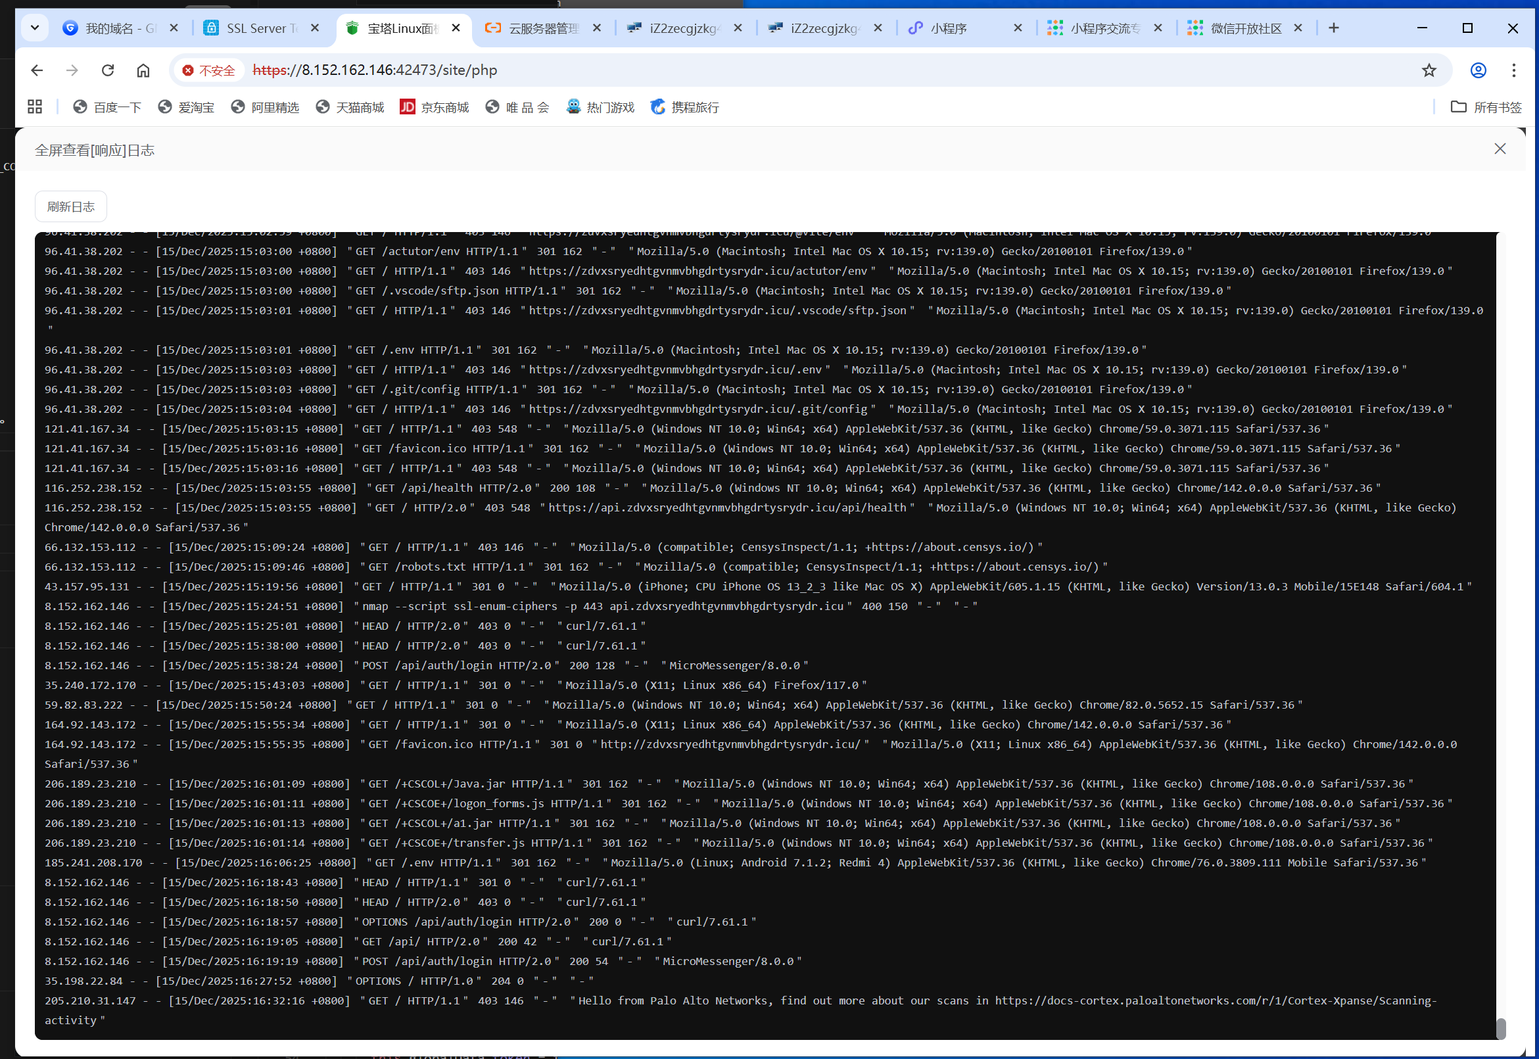Open a new browser tab

click(1333, 28)
